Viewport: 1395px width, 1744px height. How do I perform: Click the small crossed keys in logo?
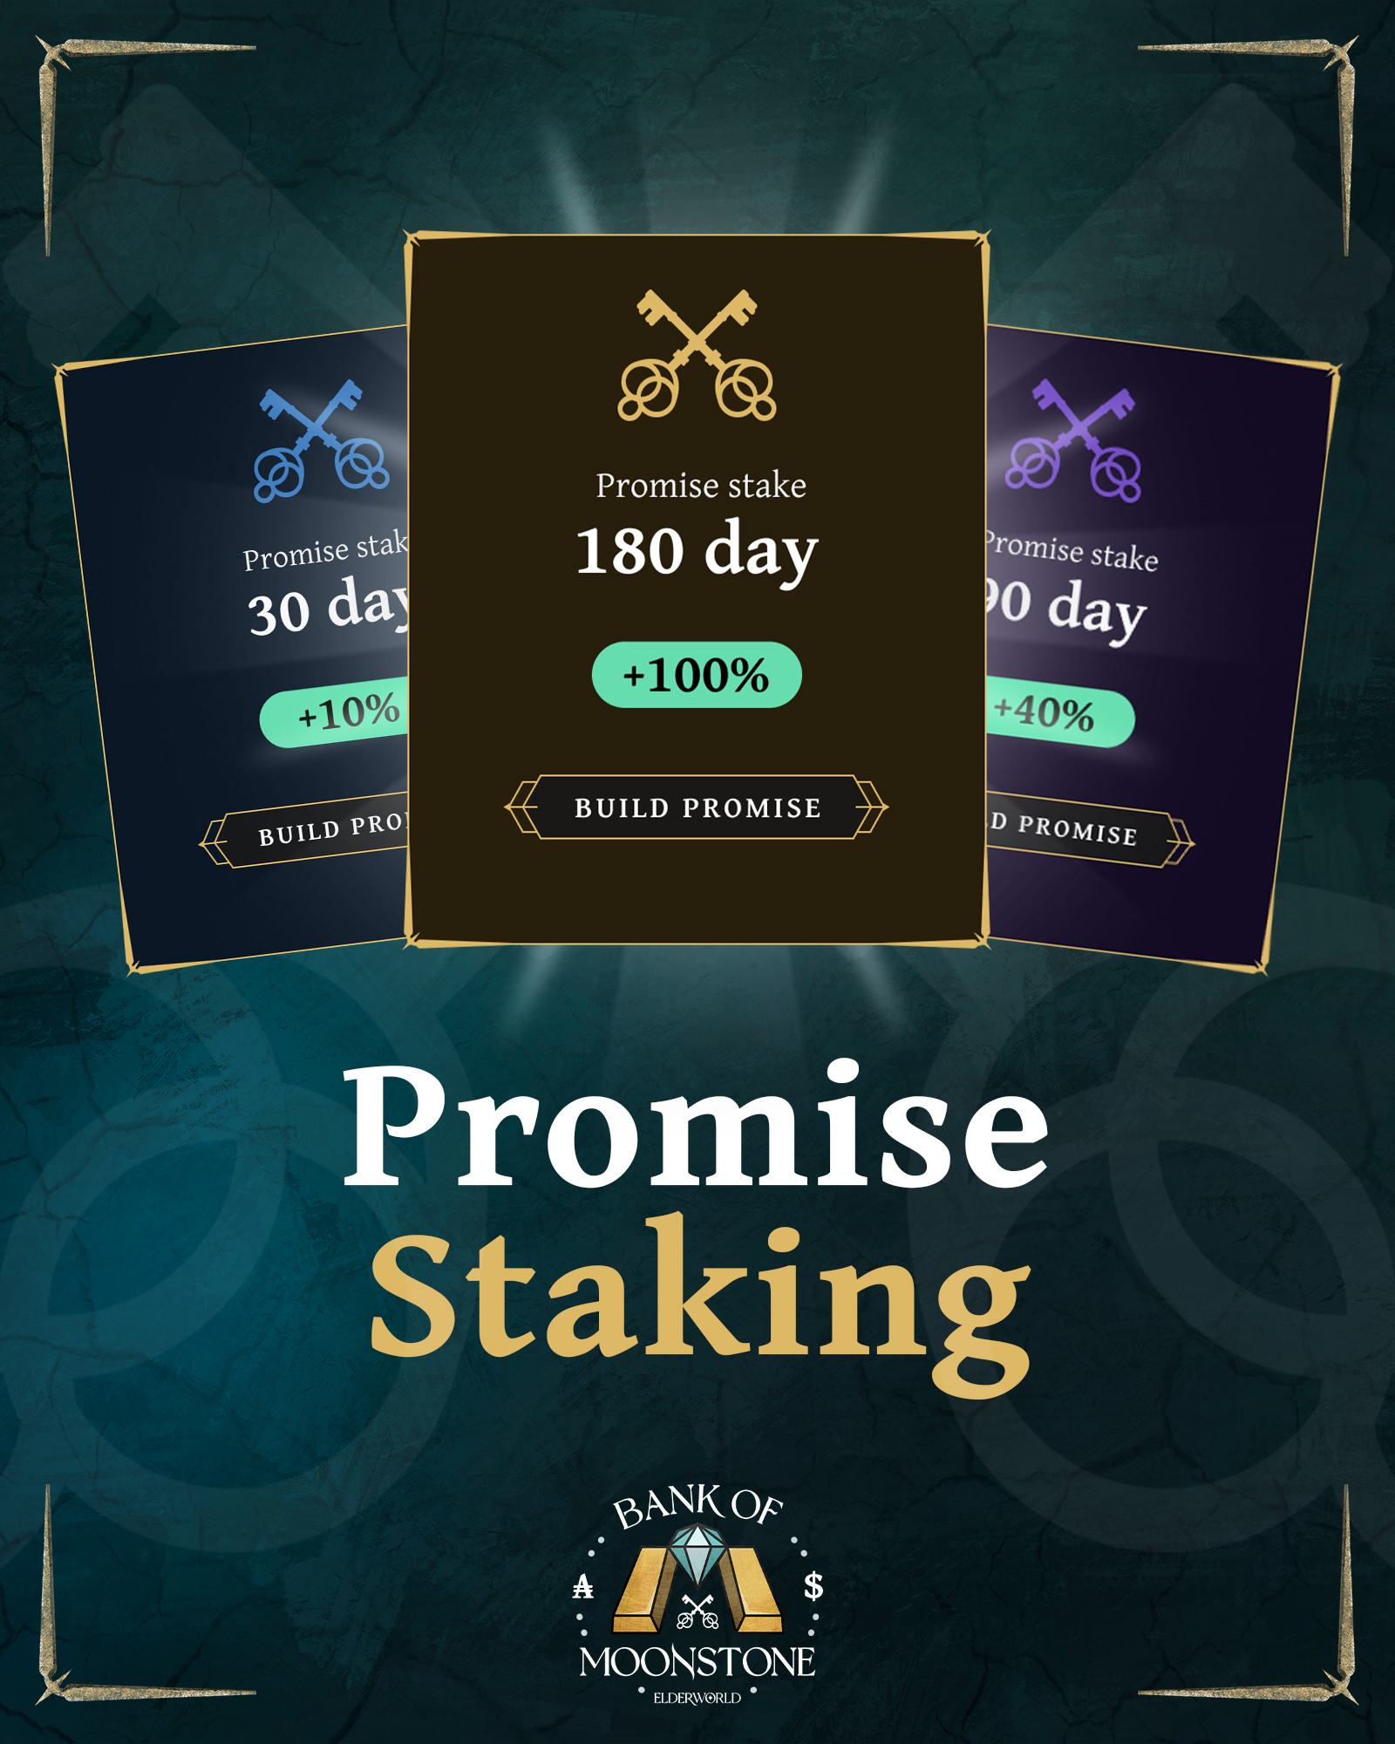tap(697, 1611)
